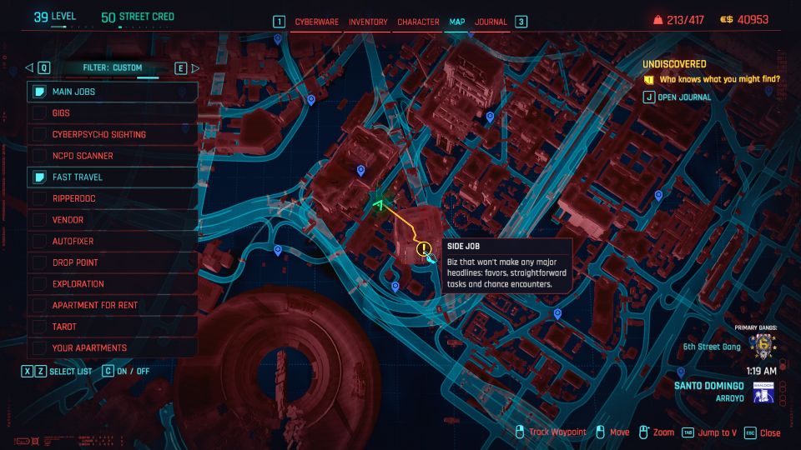Screen dimensions: 801x450
Task: Enable the Cyberpsycho Sighting checkbox
Action: coord(39,134)
